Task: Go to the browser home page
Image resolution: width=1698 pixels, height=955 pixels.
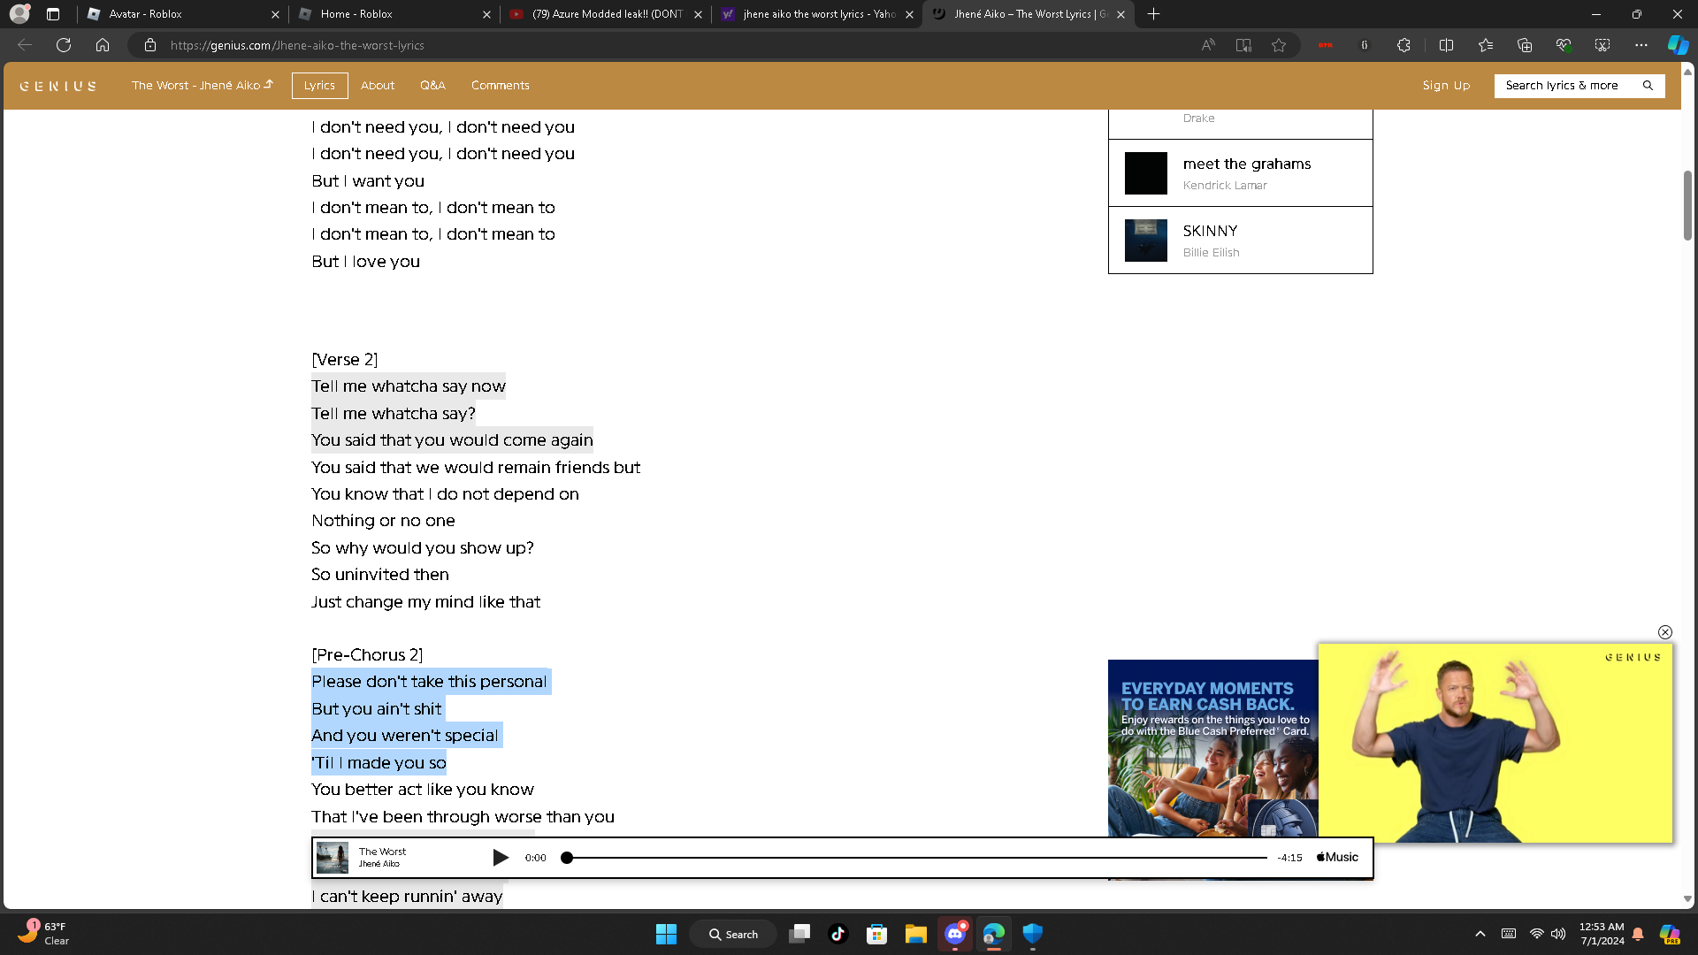Action: point(103,45)
